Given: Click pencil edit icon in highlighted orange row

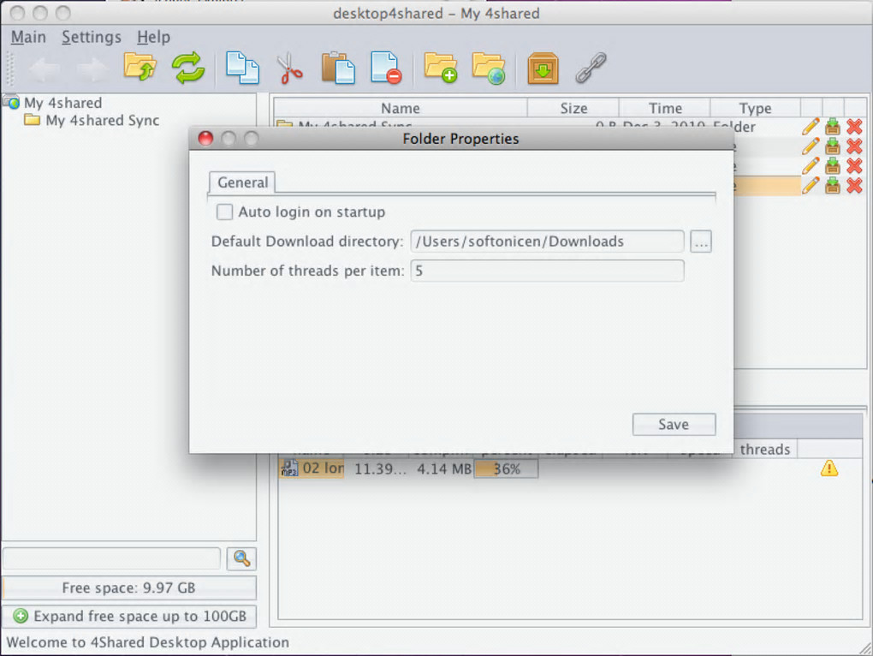Looking at the screenshot, I should pyautogui.click(x=811, y=186).
